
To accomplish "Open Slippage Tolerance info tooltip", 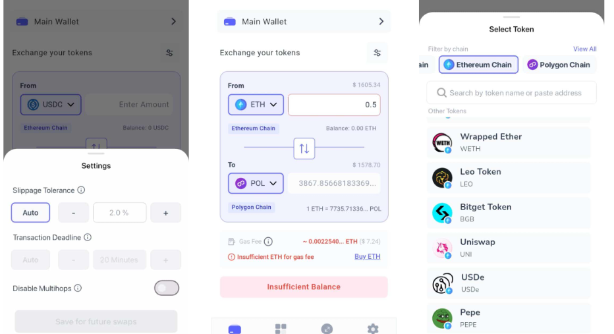I will [x=81, y=190].
